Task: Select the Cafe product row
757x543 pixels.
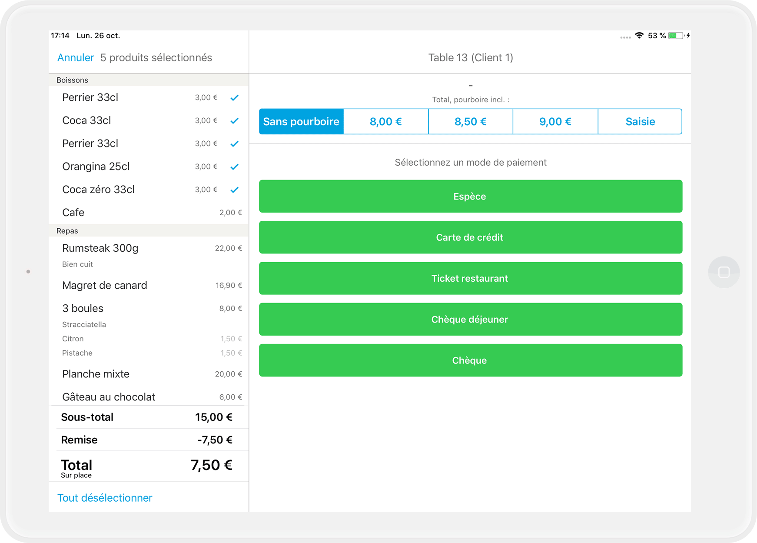Action: [149, 213]
